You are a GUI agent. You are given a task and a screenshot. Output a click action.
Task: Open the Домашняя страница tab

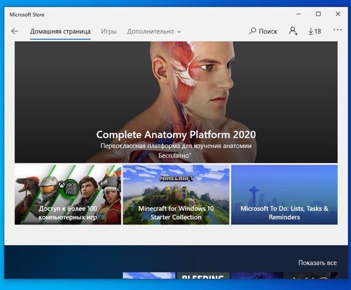pos(60,31)
